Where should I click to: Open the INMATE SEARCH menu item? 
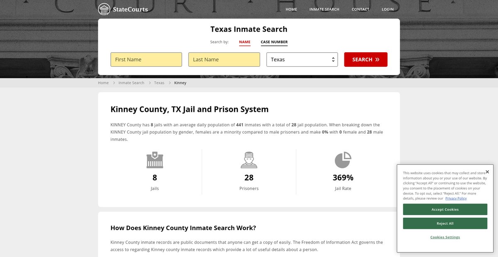(x=324, y=9)
